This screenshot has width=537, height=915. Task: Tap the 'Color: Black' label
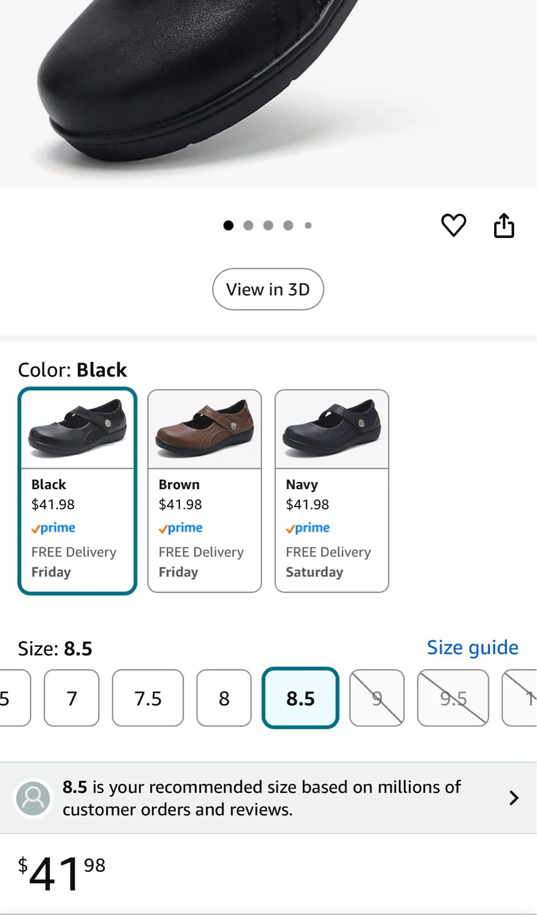point(72,370)
